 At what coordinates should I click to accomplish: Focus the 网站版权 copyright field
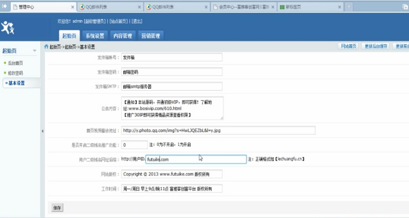(x=172, y=174)
